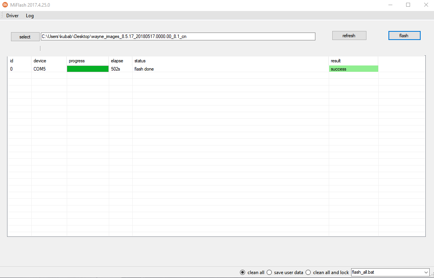Start flashing with the flash button
This screenshot has height=278, width=434.
[x=404, y=36]
